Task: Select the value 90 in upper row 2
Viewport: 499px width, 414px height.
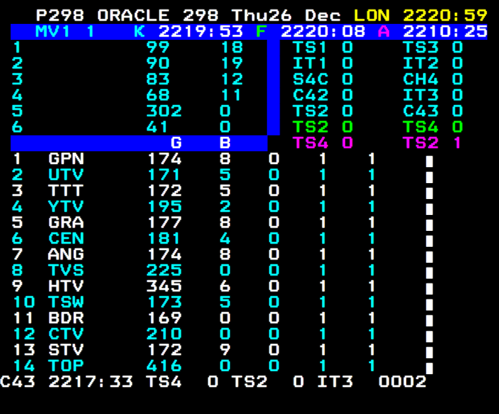Action: [158, 63]
